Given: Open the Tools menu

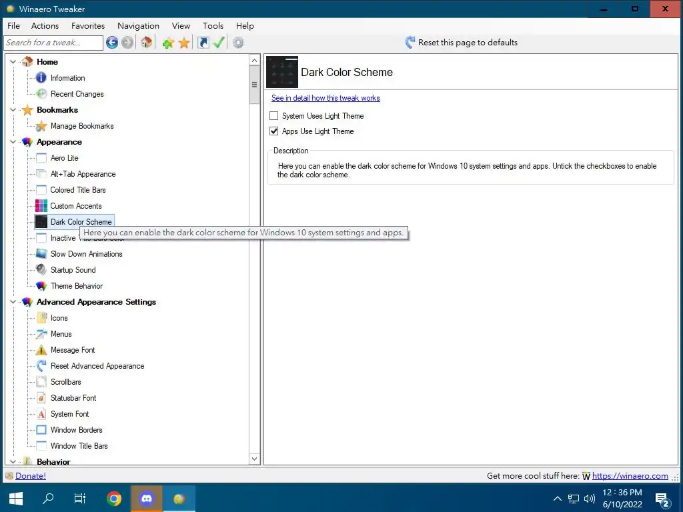Looking at the screenshot, I should click(x=213, y=26).
